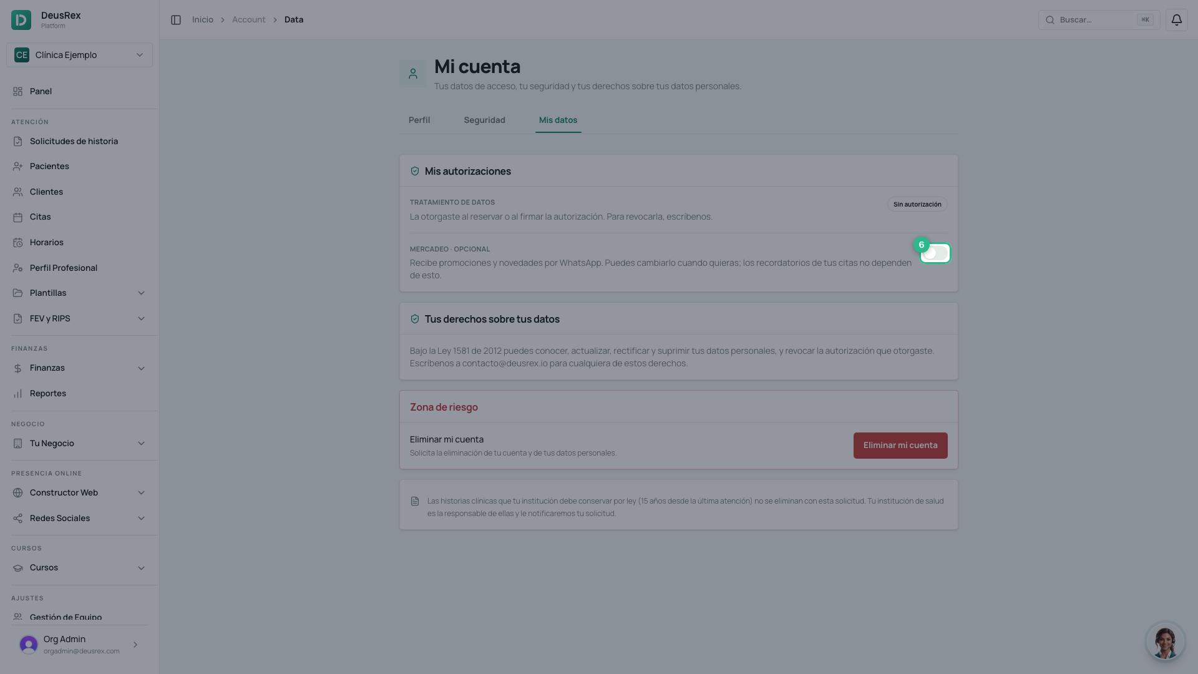
Task: Click the Clientes sidebar icon
Action: tap(17, 192)
